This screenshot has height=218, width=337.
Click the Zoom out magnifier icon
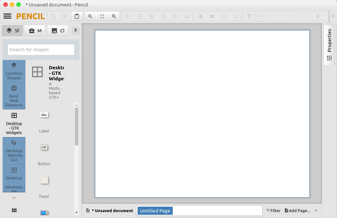click(90, 16)
